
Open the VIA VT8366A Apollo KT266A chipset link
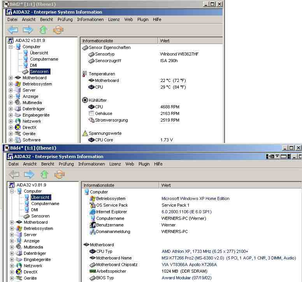tap(189, 265)
